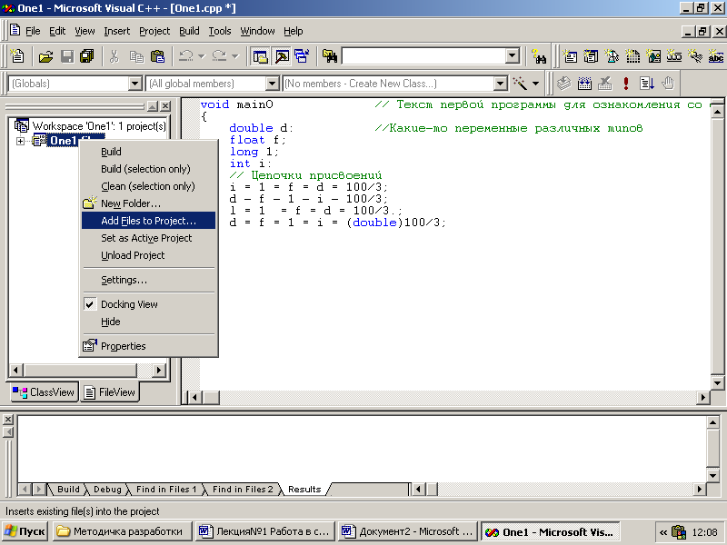The height and width of the screenshot is (545, 727).
Task: Toggle the Output window button
Action: [x=282, y=56]
